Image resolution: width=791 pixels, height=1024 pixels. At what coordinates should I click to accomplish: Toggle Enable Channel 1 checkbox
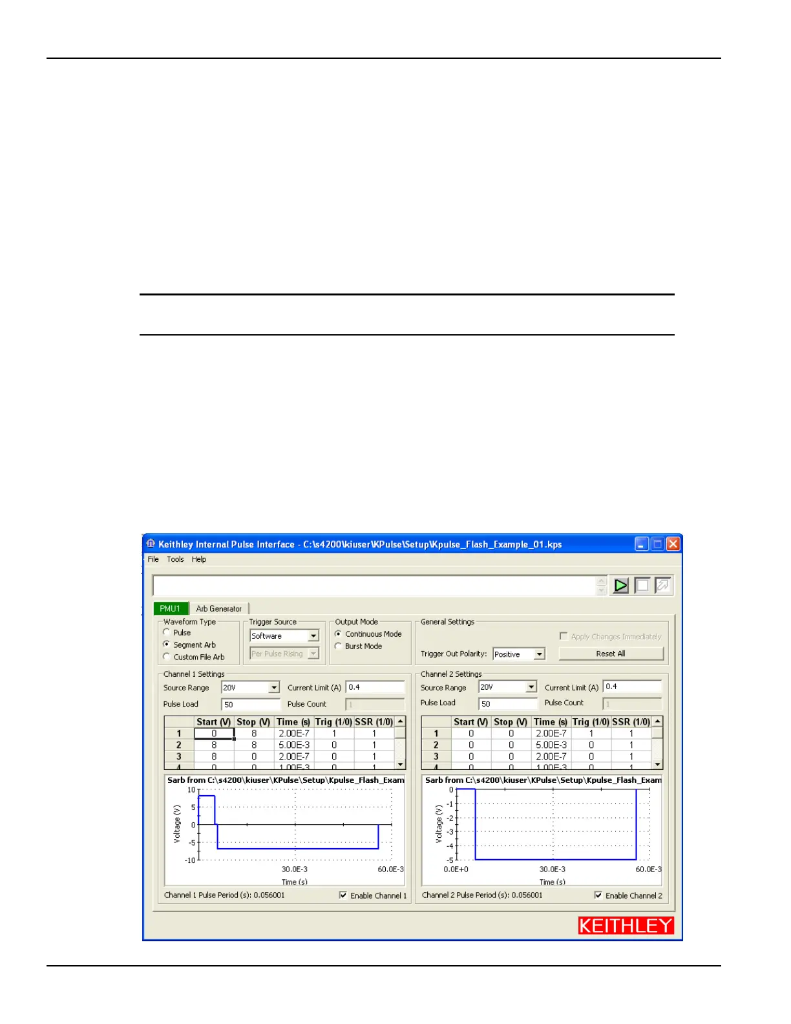(343, 895)
